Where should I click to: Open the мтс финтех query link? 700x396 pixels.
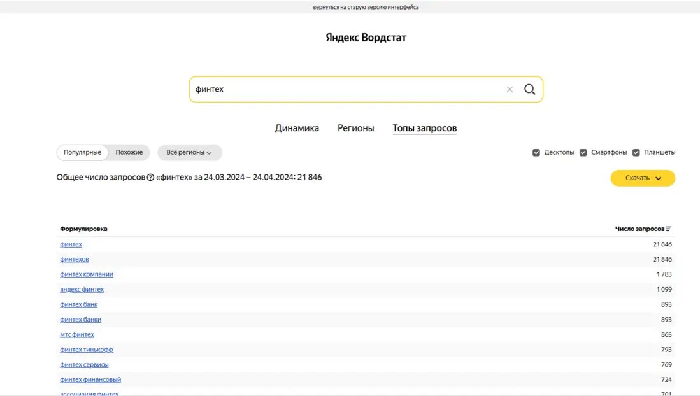77,334
